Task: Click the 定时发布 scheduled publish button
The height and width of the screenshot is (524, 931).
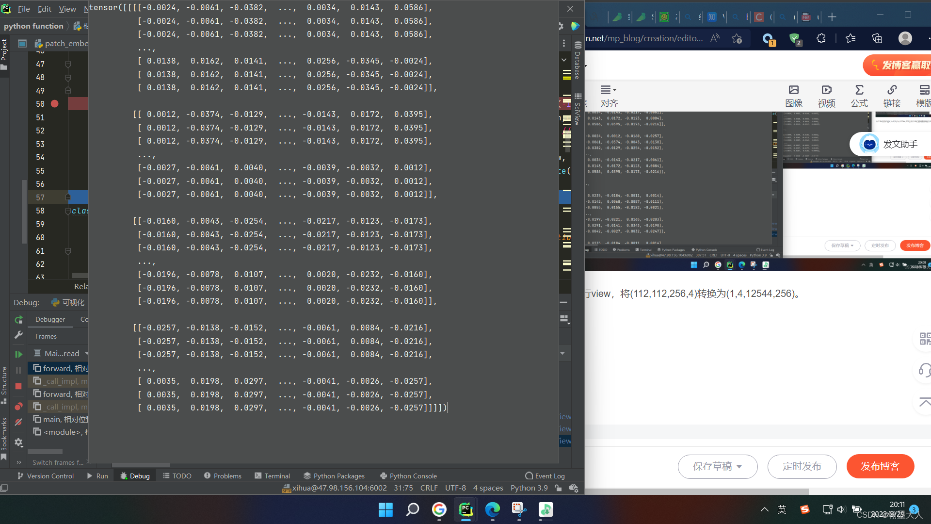Action: (802, 466)
